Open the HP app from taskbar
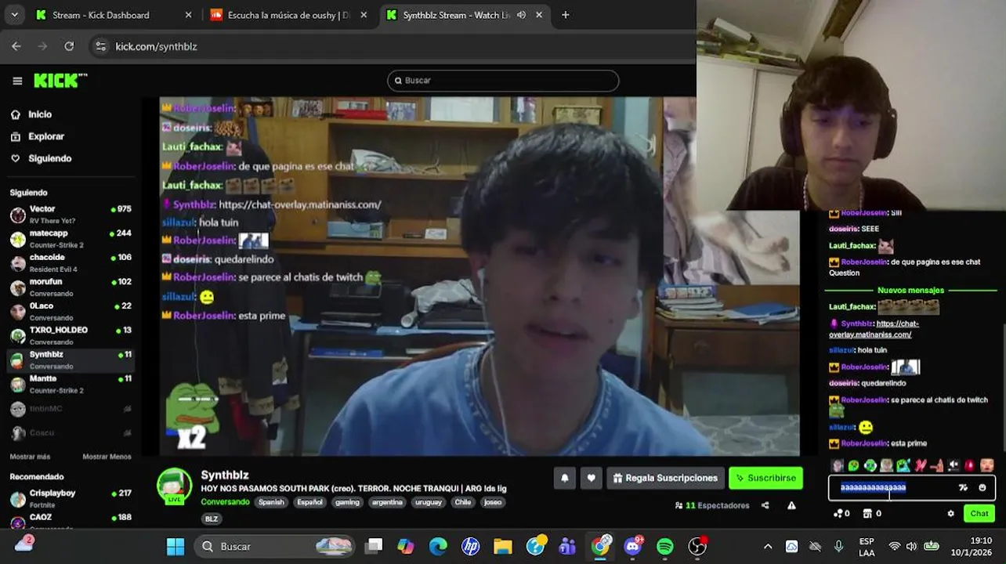Viewport: 1006px width, 564px height. (470, 546)
